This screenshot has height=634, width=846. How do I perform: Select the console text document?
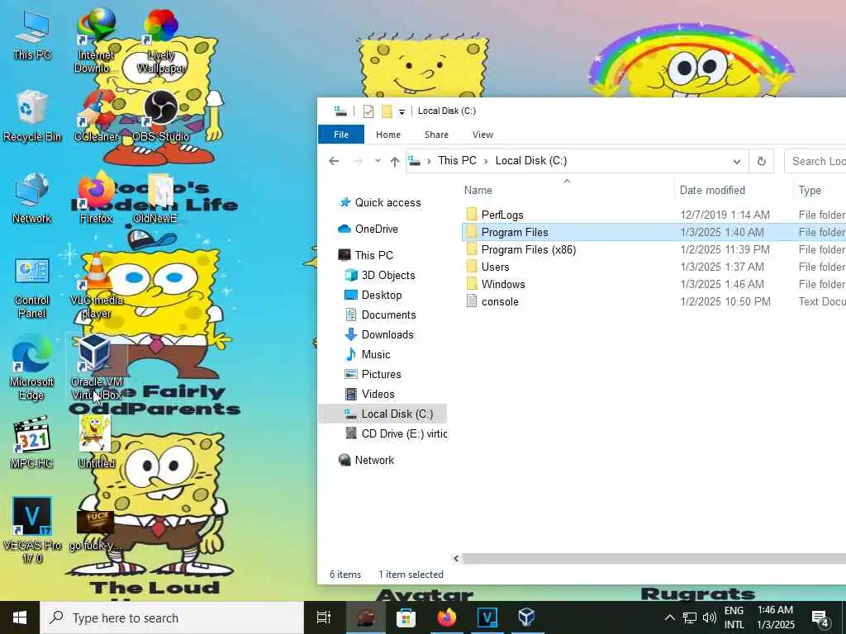tap(492, 302)
